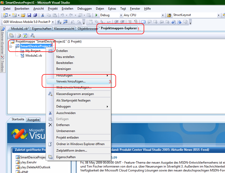
Task: Collapse the SmartDeviceProject1 tree node
Action: click(x=11, y=46)
